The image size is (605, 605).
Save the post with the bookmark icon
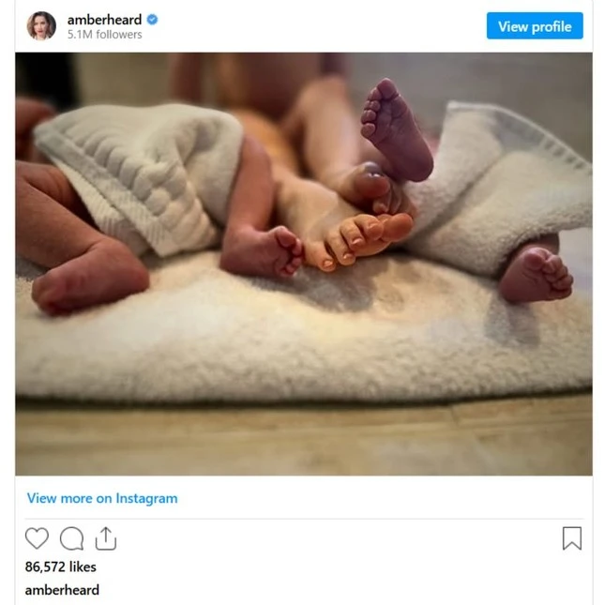572,537
